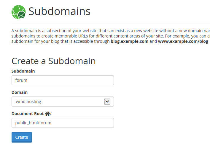Click the Document Root label text

coord(28,114)
